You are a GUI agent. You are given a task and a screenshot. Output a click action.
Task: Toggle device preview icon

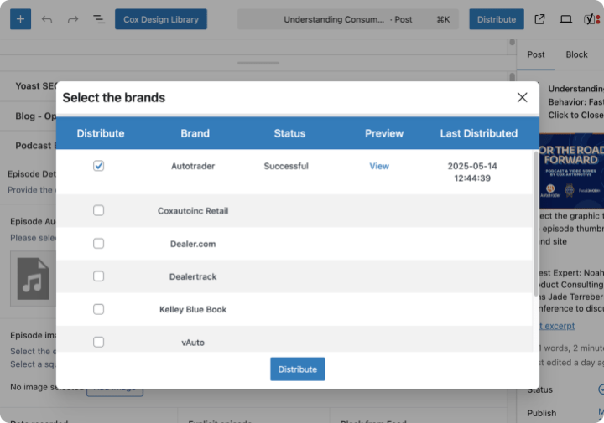click(565, 19)
